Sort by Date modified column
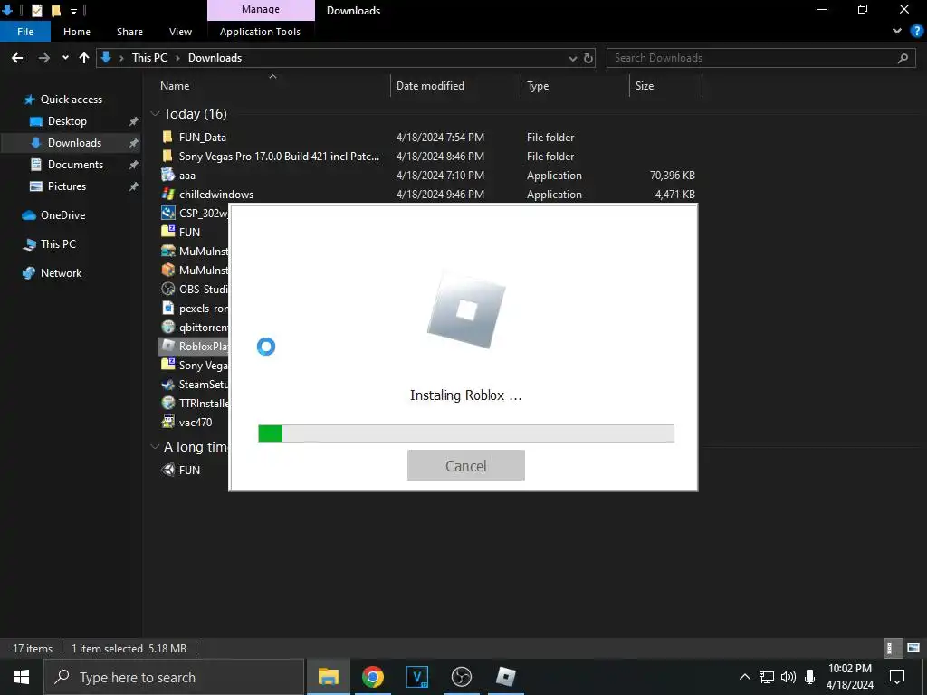 pos(430,86)
